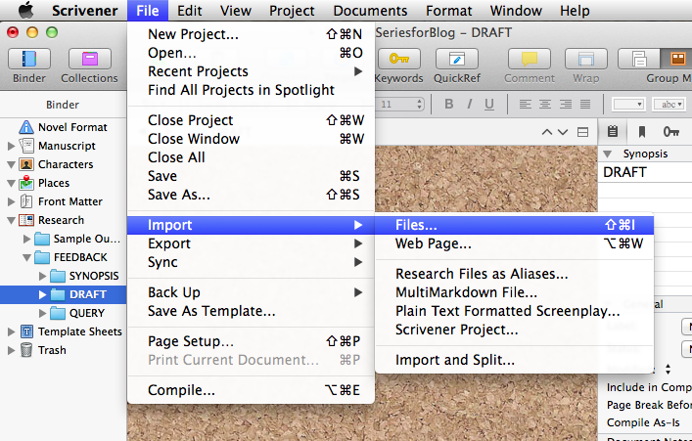692x441 pixels.
Task: Center align text
Action: click(545, 104)
